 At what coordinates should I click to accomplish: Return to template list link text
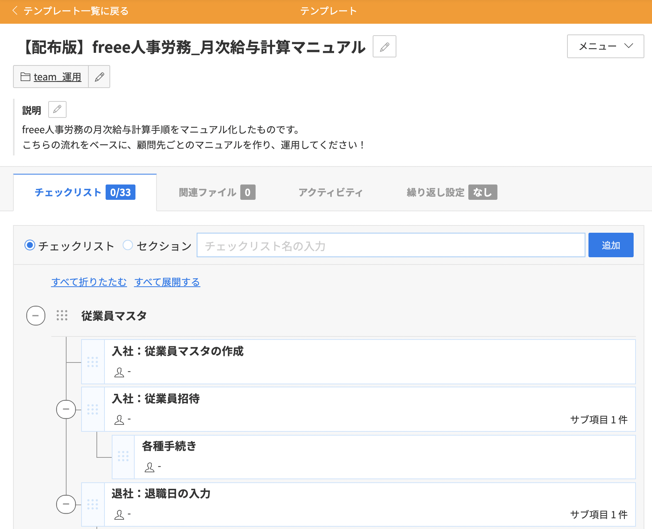(x=76, y=11)
